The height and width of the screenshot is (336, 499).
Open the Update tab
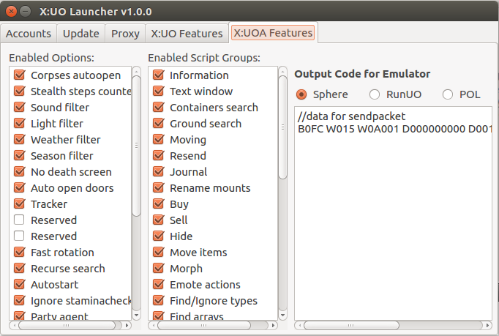pyautogui.click(x=80, y=34)
